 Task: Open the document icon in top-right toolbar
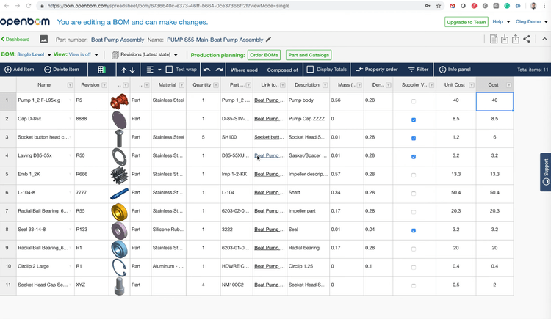coord(494,39)
